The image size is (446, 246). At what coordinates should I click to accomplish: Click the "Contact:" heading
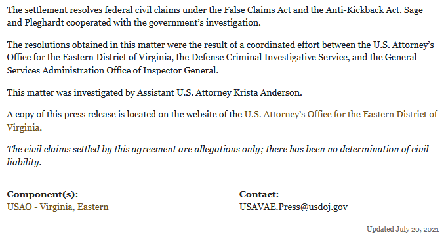click(x=259, y=194)
